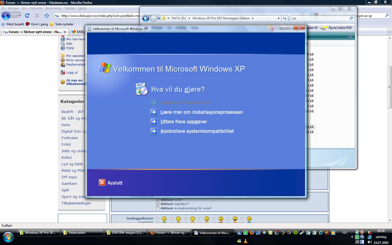Click Lære mer om installasjonsprosessen
Image resolution: width=392 pixels, height=245 pixels.
pos(202,112)
